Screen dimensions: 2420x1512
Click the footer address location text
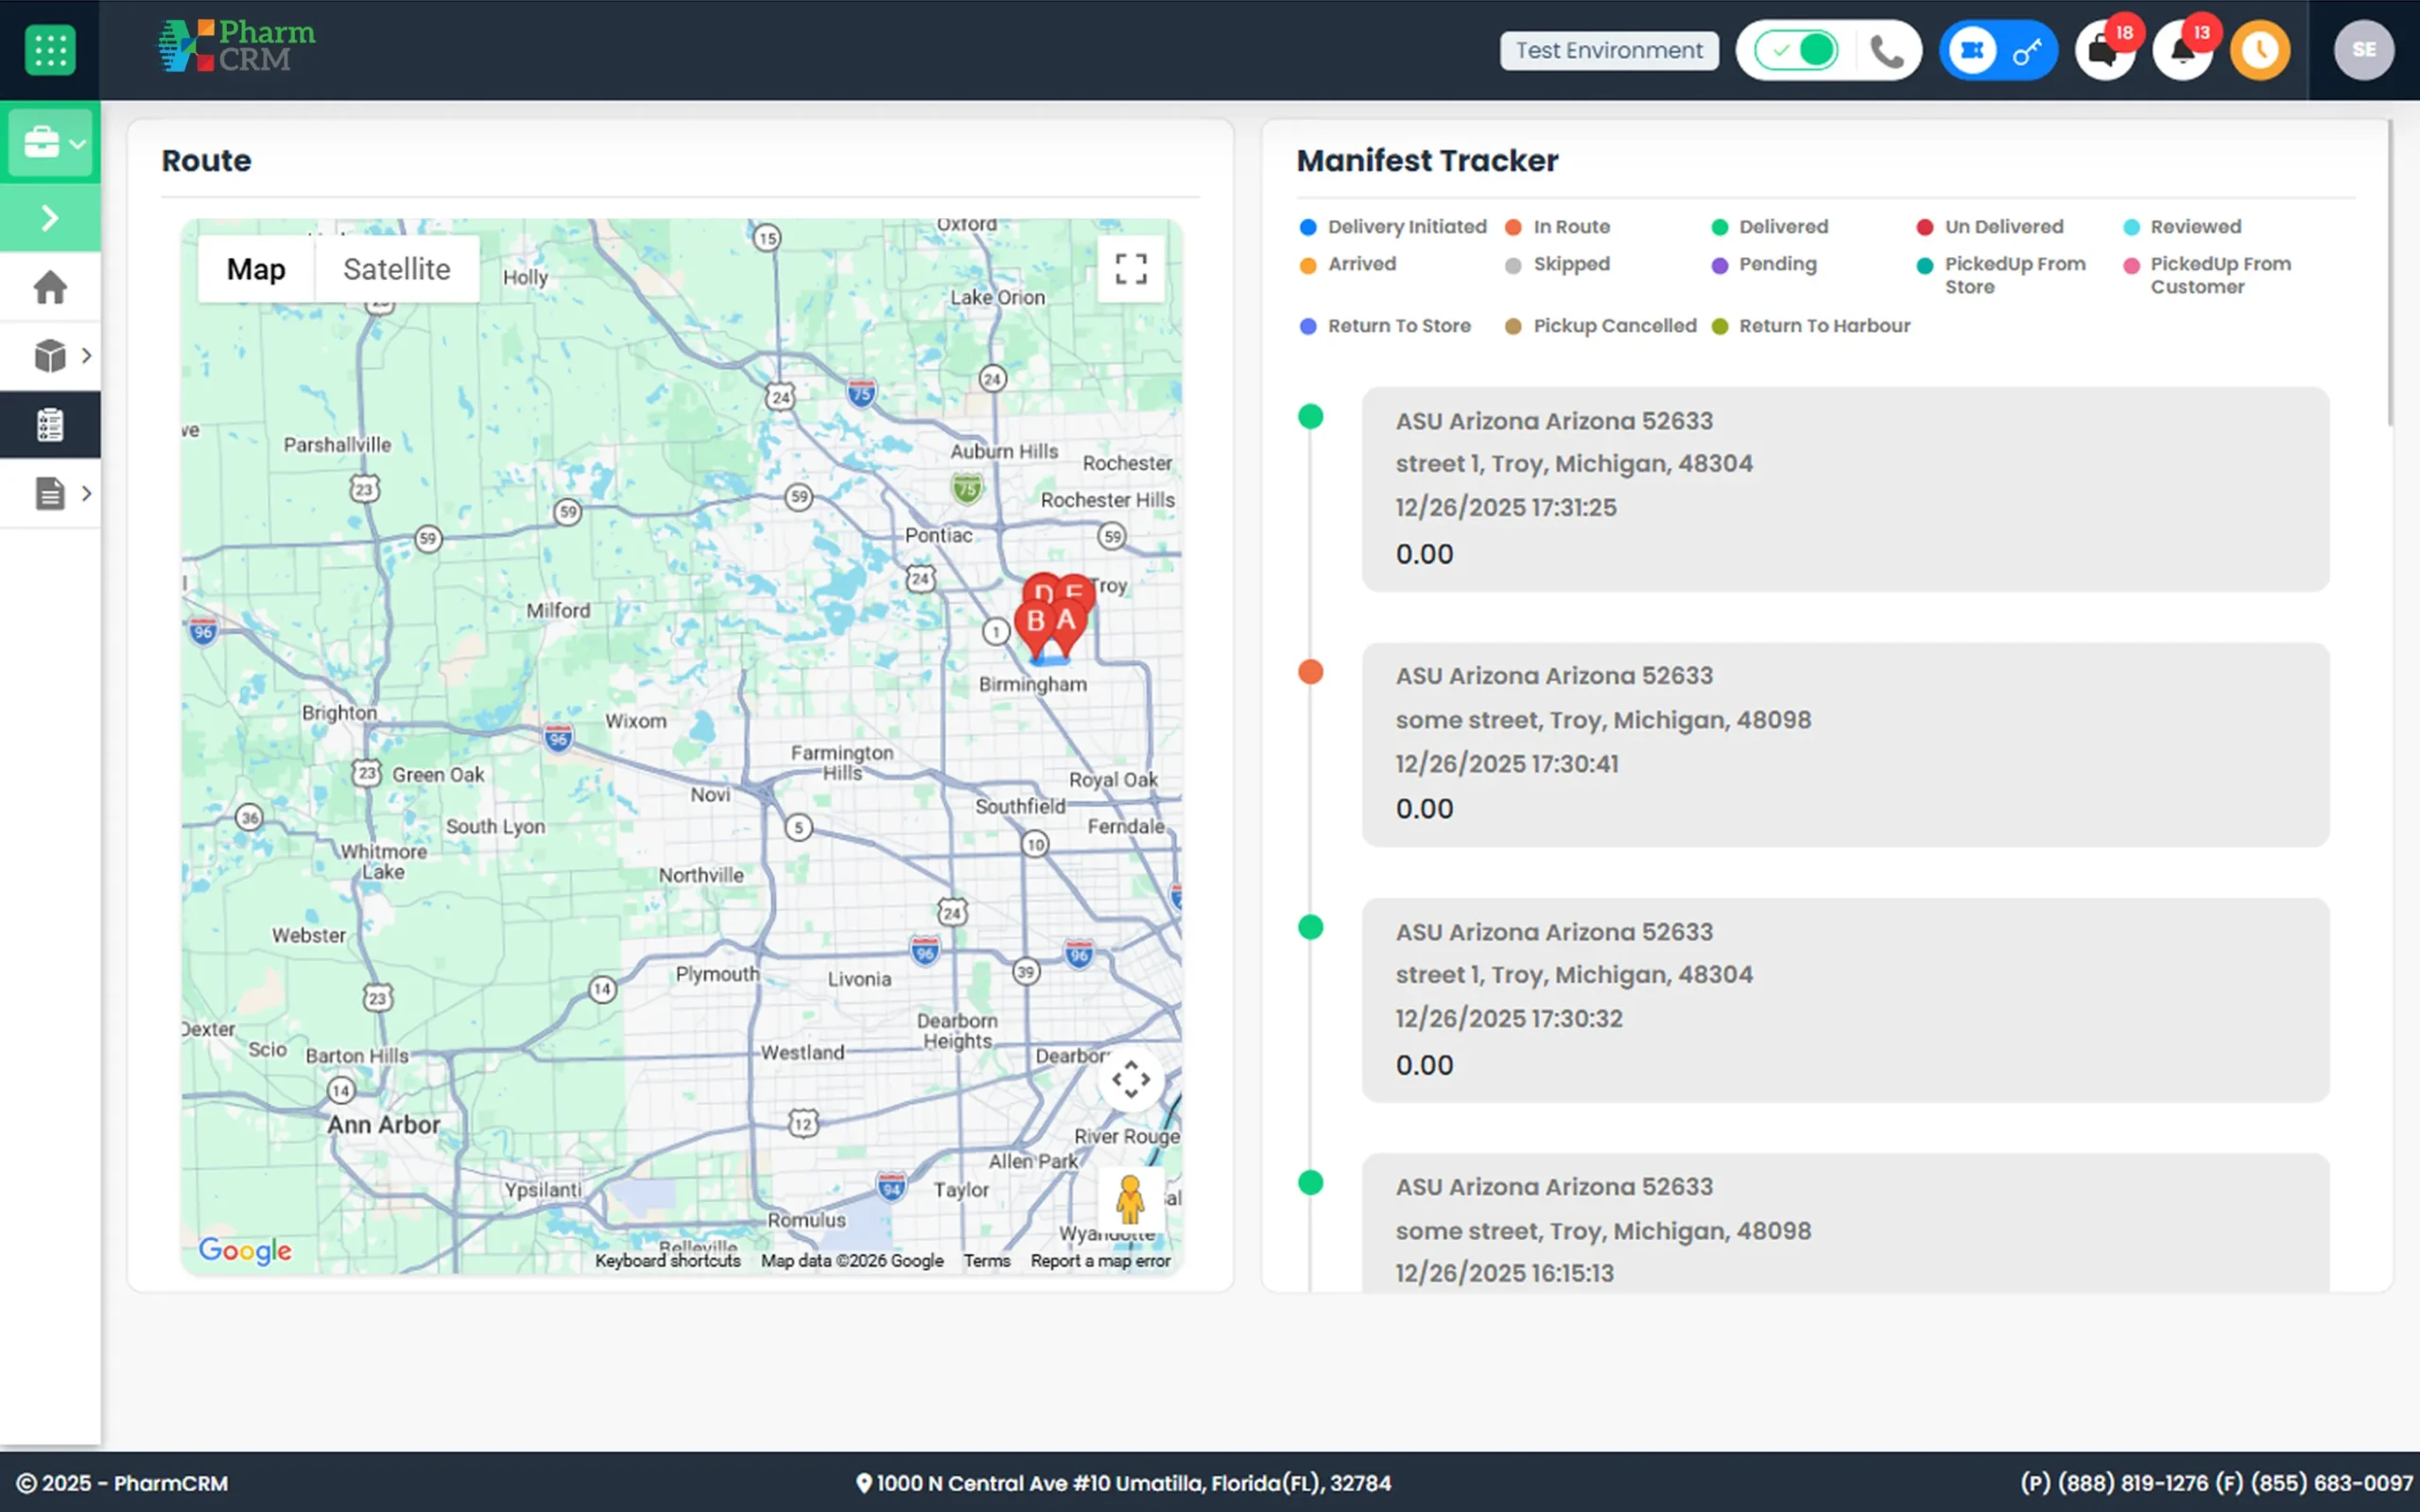pyautogui.click(x=1123, y=1483)
